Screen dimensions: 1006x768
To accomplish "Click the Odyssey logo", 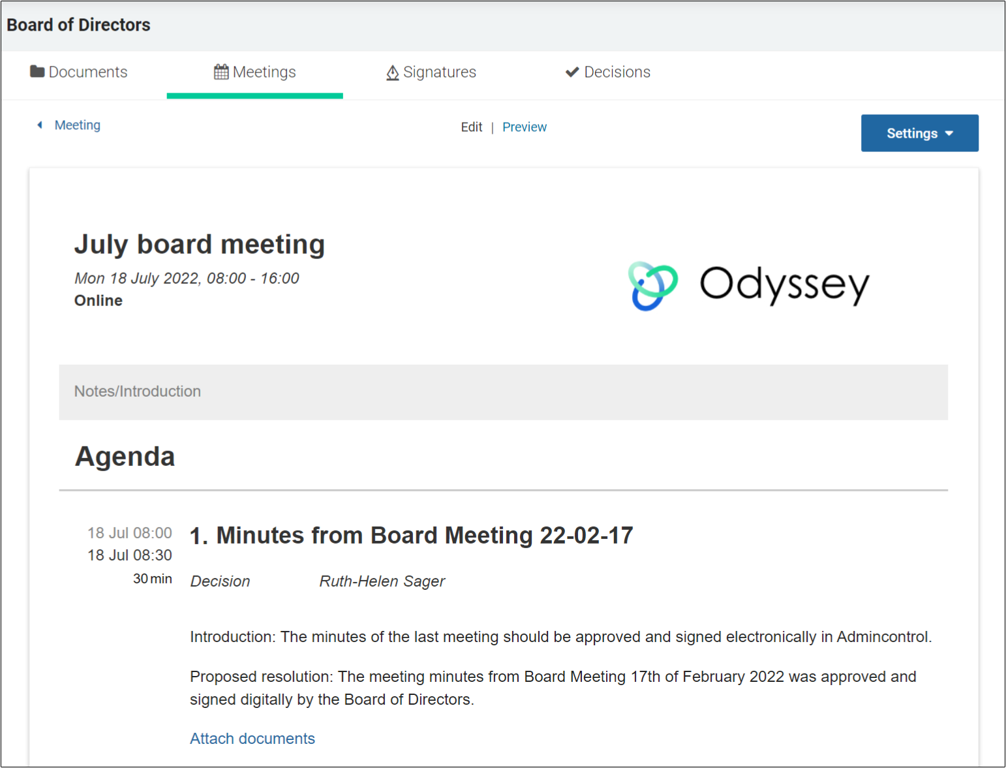I will 748,285.
